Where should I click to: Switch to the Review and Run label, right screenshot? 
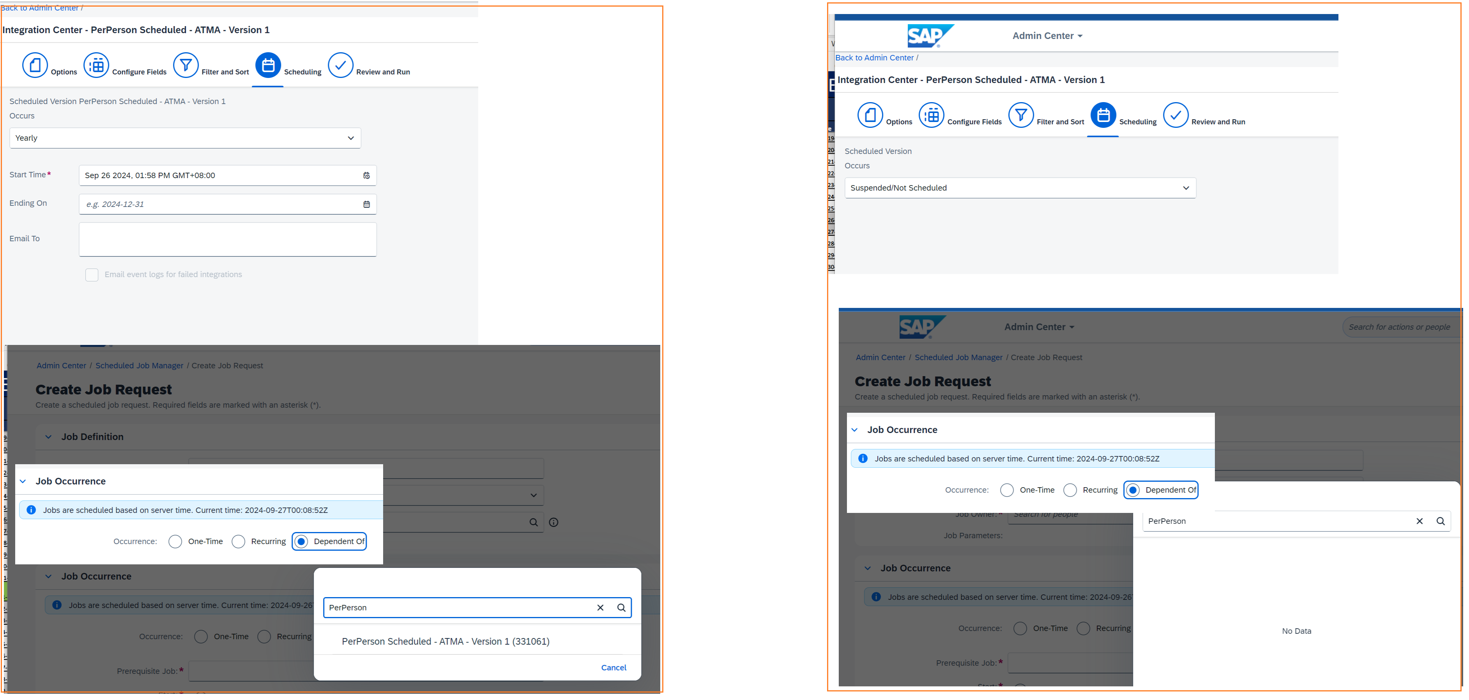(1218, 122)
